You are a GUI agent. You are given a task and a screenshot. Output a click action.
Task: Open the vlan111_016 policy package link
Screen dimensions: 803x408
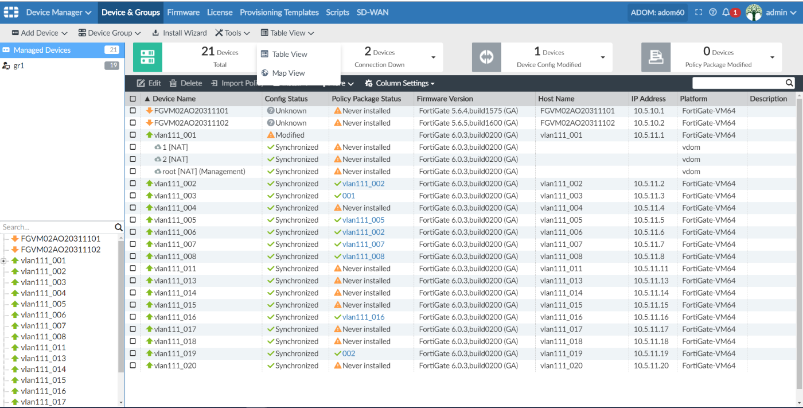click(x=363, y=317)
